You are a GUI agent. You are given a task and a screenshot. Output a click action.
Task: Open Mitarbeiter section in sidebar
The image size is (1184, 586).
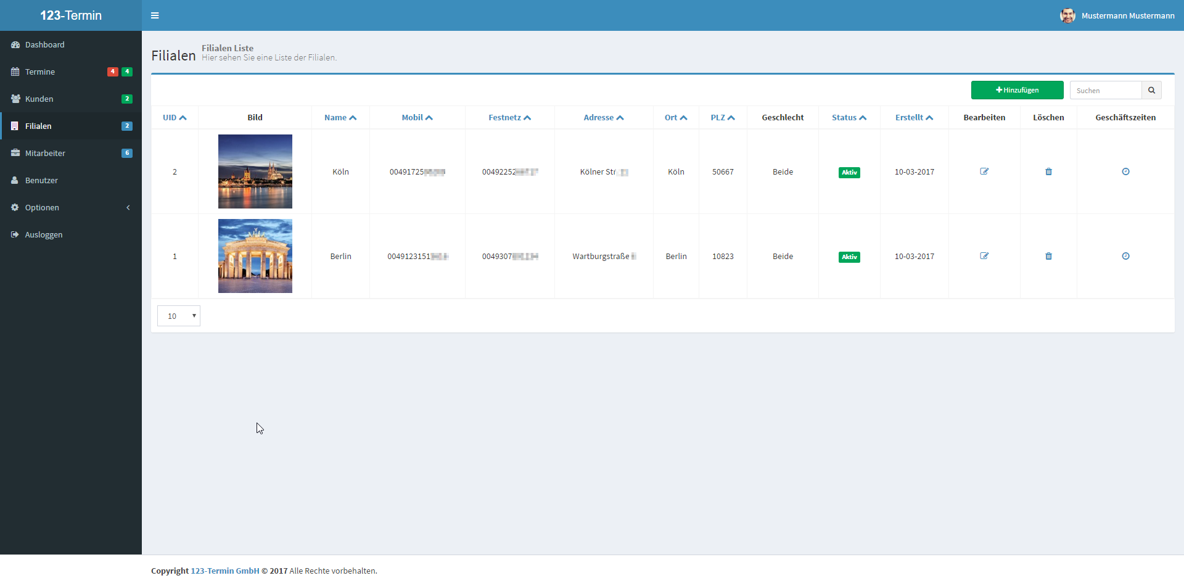(x=45, y=154)
